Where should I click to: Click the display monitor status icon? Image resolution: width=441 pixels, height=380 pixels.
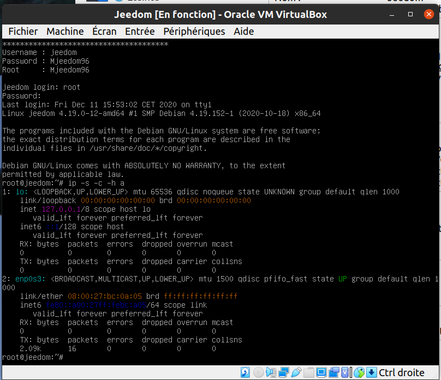tap(321, 373)
